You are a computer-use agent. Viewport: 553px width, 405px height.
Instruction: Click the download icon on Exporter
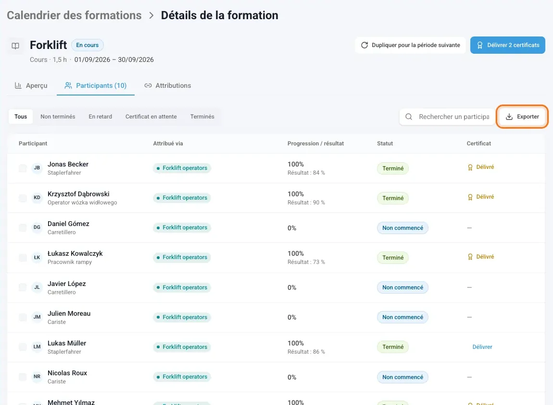point(509,117)
